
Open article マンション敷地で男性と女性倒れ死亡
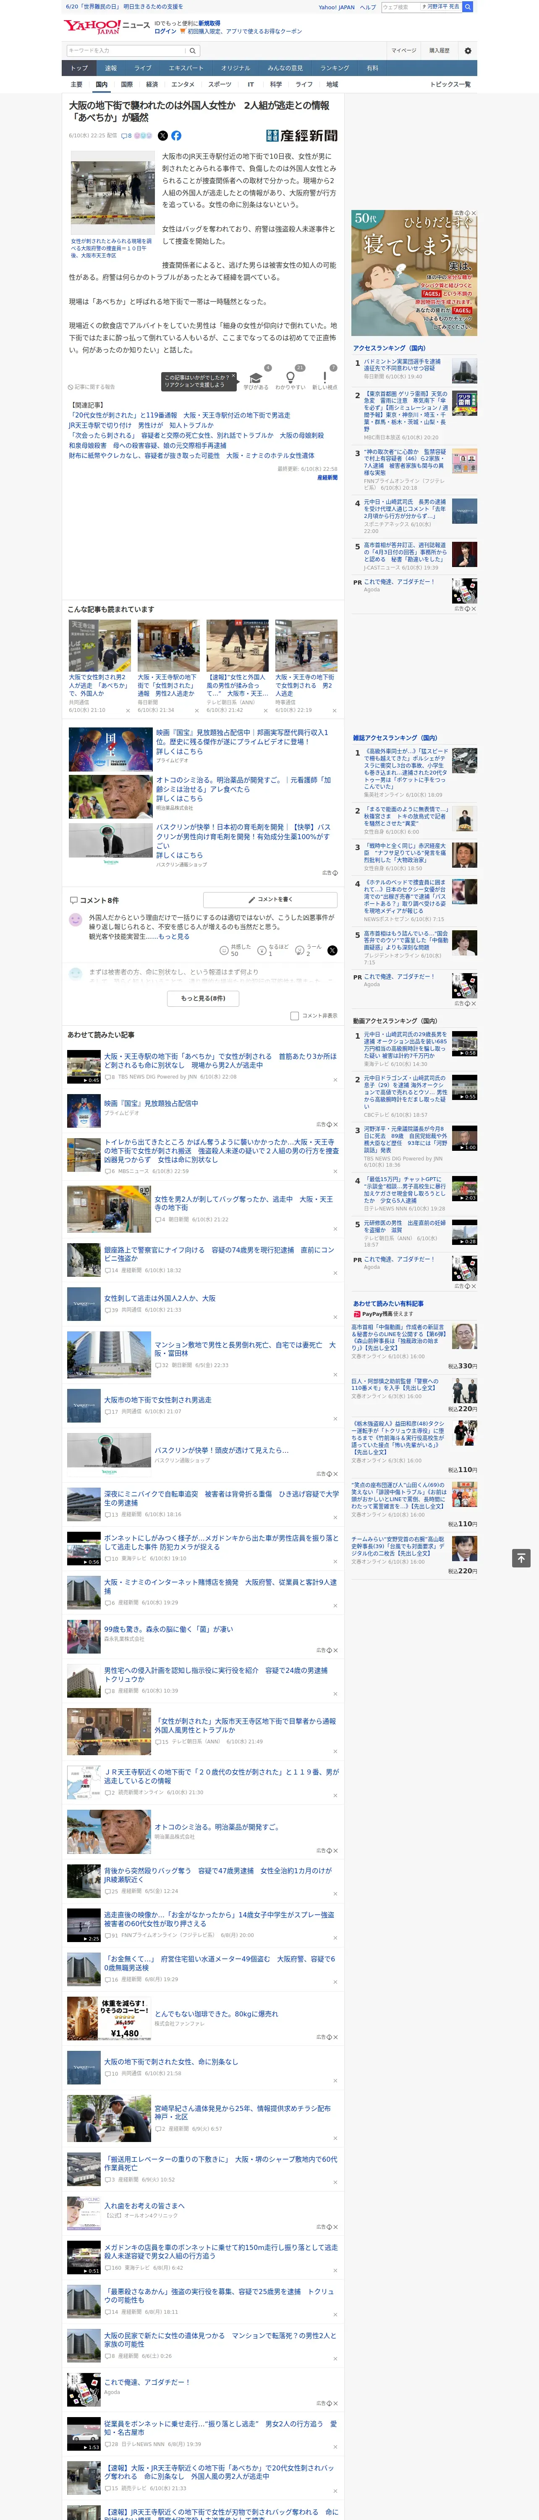[245, 1349]
